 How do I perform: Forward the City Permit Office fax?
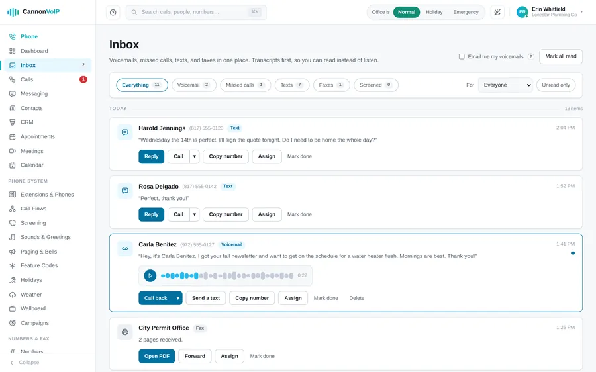pos(195,356)
